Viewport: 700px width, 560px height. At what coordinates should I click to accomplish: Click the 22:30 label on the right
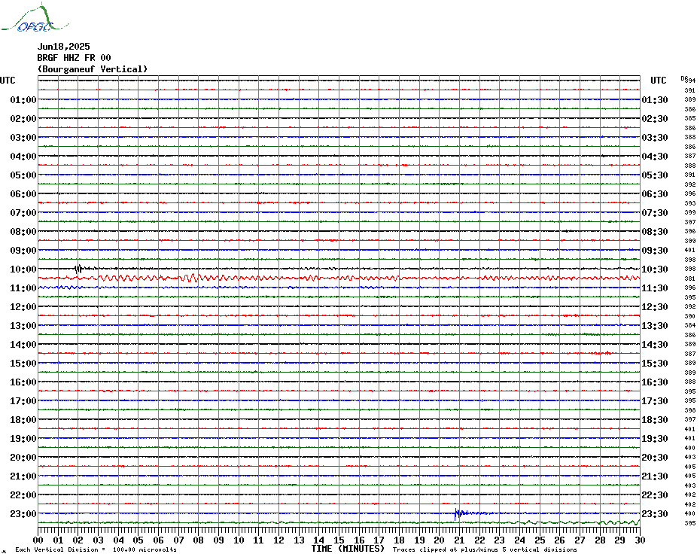pos(655,495)
